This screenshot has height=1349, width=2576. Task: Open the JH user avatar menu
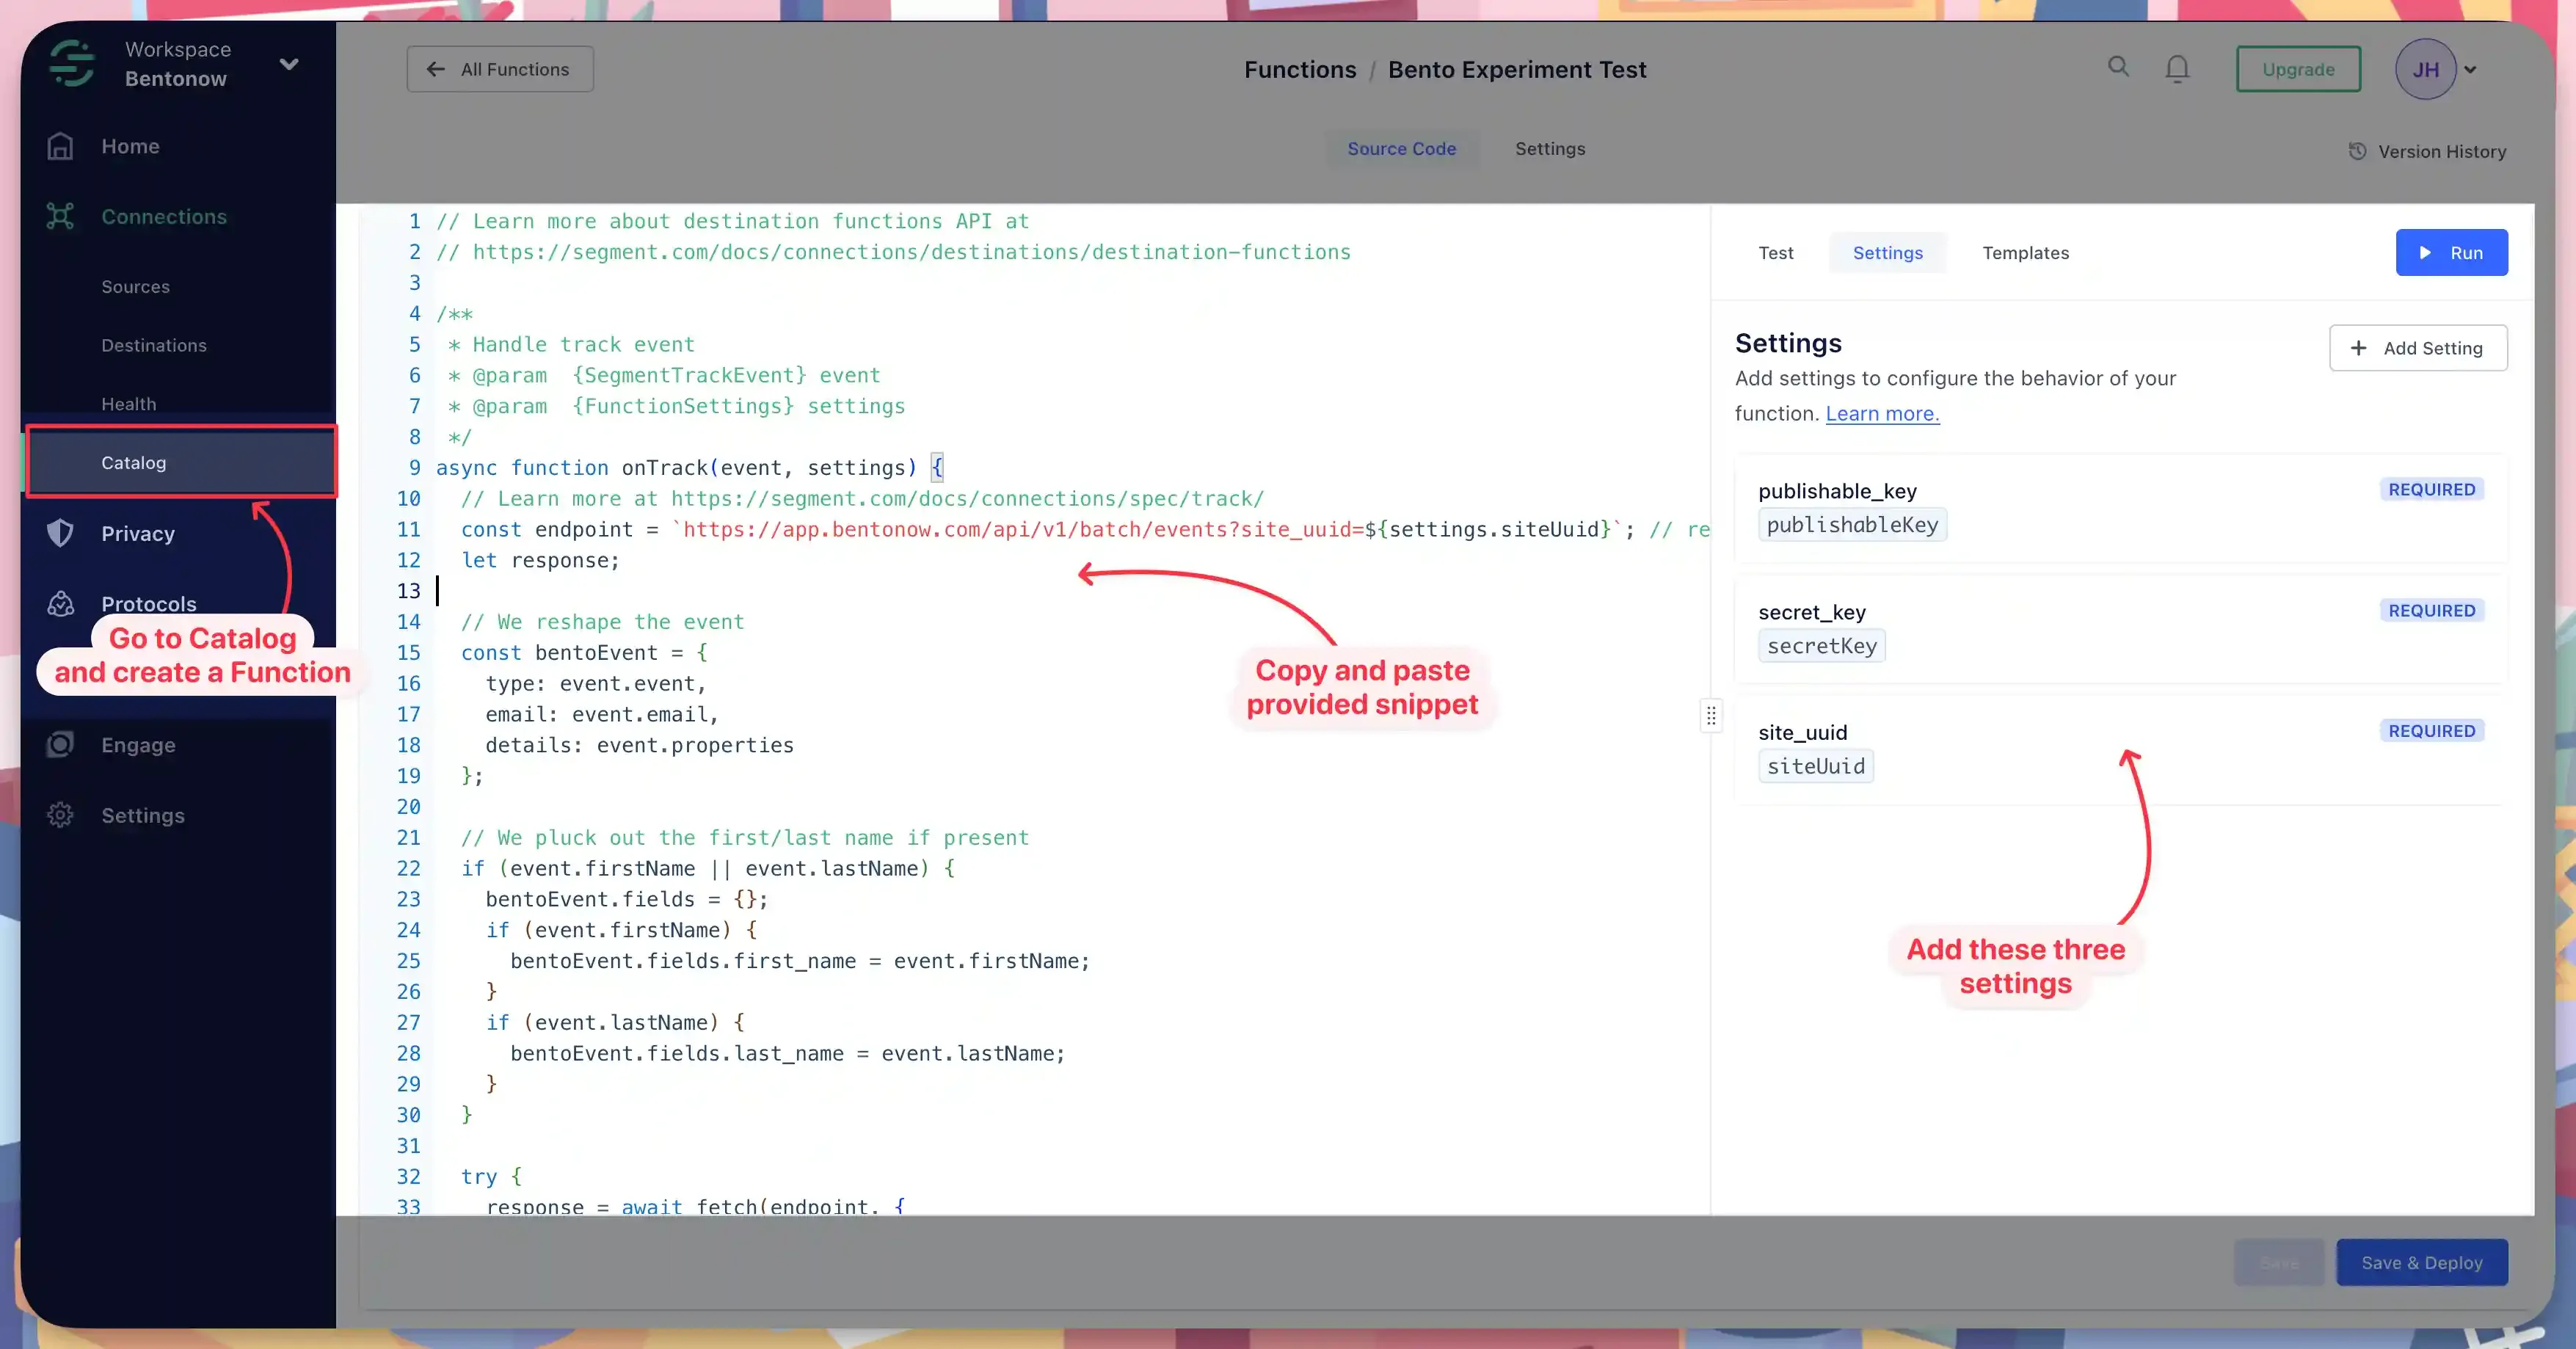[2425, 69]
